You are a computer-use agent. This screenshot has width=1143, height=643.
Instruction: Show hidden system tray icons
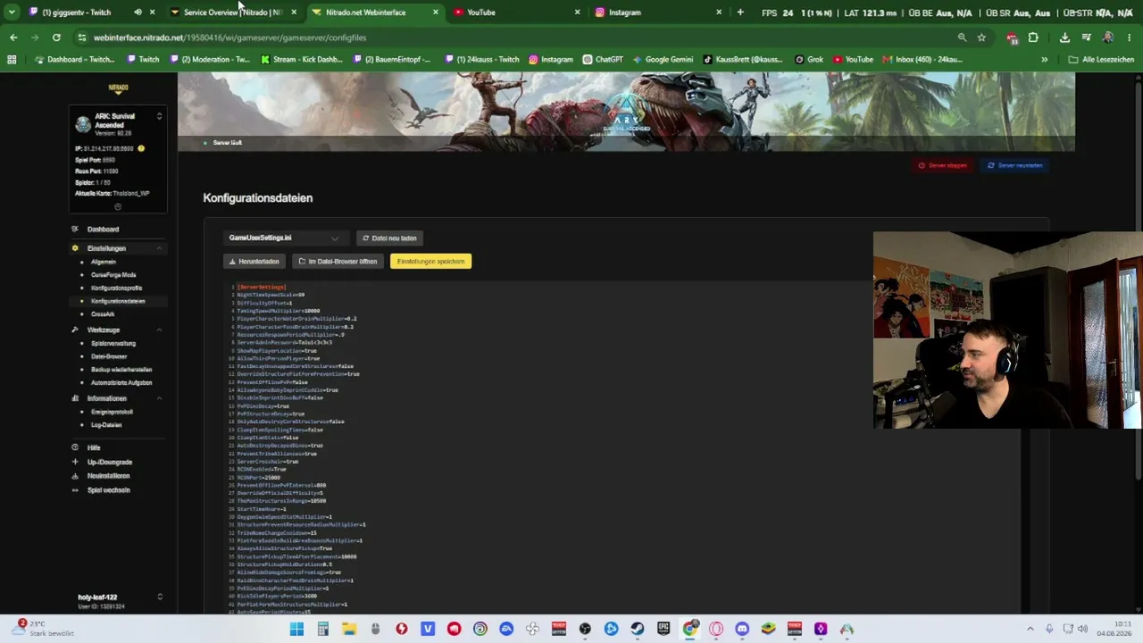(x=1030, y=629)
